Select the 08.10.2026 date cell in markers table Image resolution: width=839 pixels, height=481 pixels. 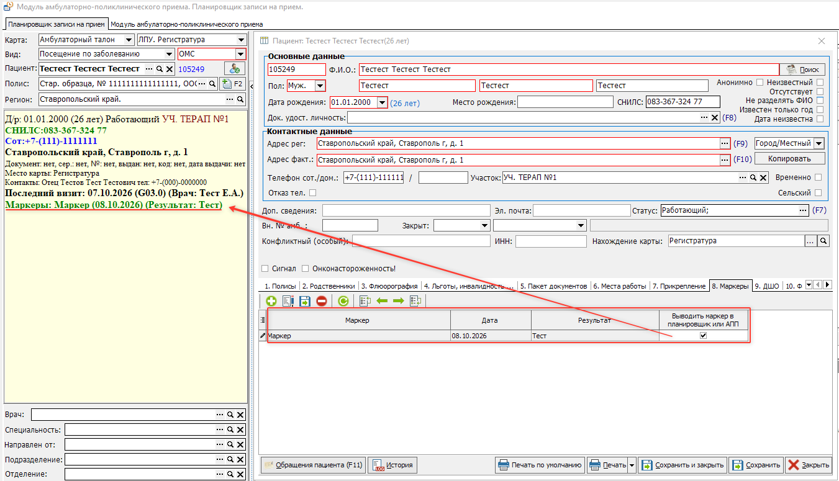(491, 336)
